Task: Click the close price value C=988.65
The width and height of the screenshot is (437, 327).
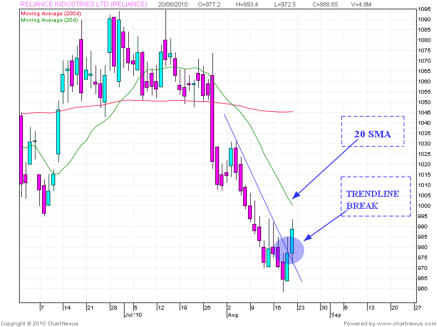Action: click(x=325, y=4)
